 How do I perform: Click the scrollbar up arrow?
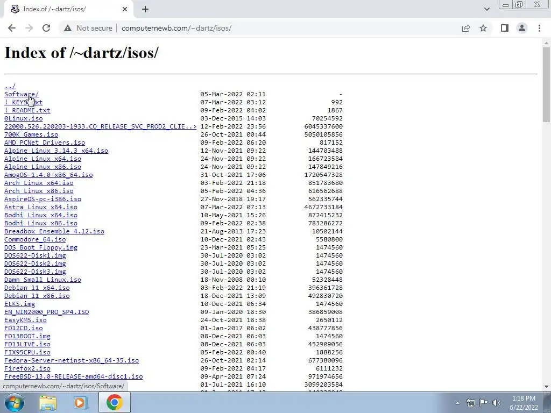pyautogui.click(x=546, y=42)
